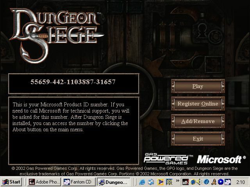Switch to Fantom CD taskbar window
This screenshot has width=250, height=187.
point(78,182)
